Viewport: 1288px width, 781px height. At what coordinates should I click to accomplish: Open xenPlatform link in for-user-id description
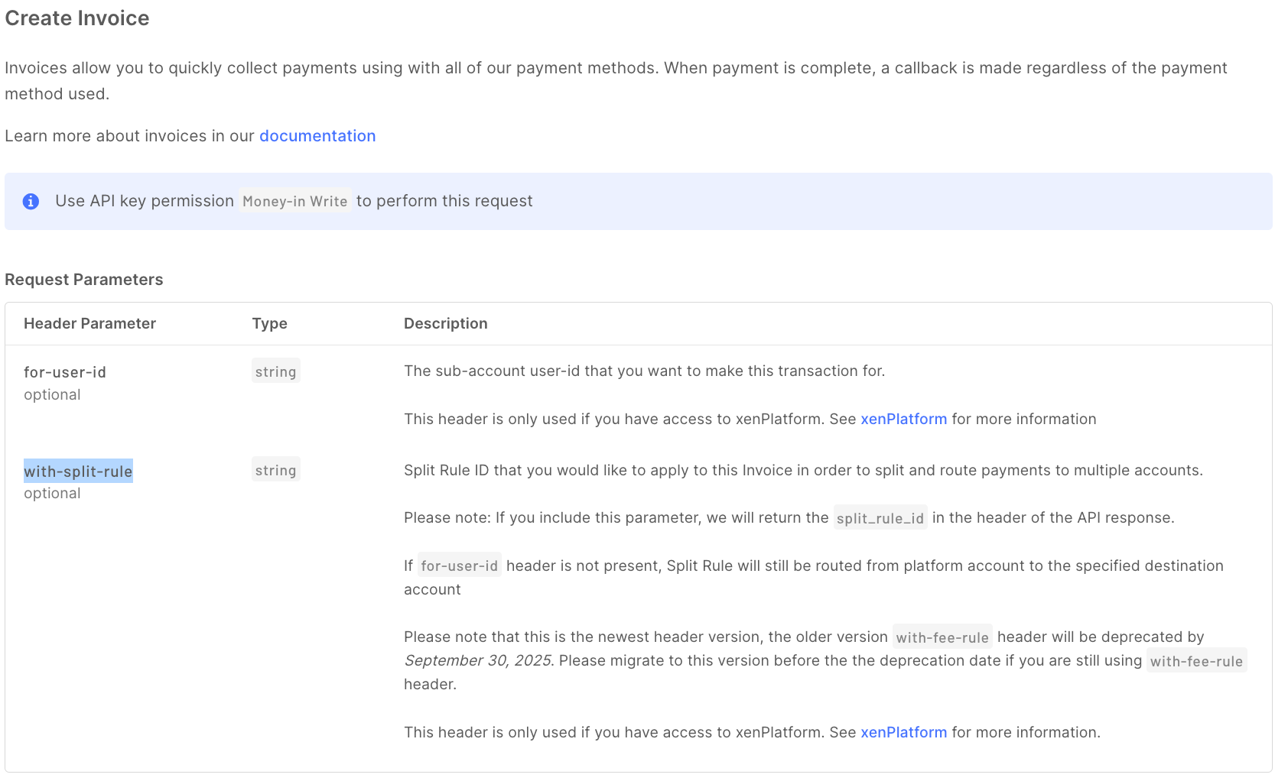pyautogui.click(x=903, y=419)
